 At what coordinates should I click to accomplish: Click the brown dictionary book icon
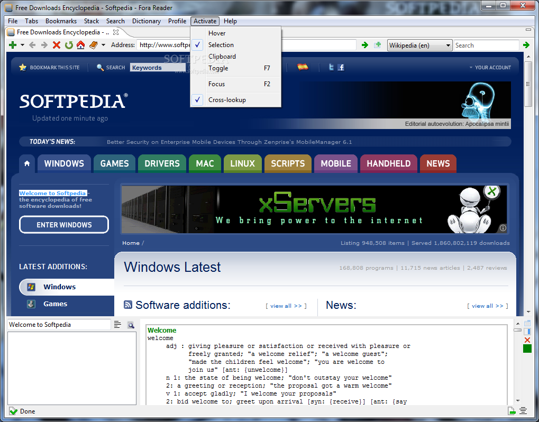point(94,45)
